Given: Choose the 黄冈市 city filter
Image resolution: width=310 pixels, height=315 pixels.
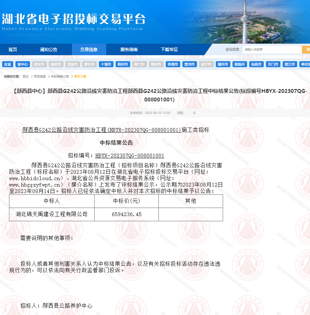Looking at the screenshot, I should tap(189, 64).
